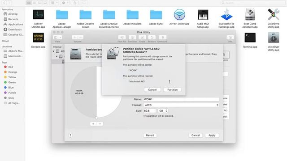
Task: Grab the pie chart resize handle
Action: [x=96, y=118]
